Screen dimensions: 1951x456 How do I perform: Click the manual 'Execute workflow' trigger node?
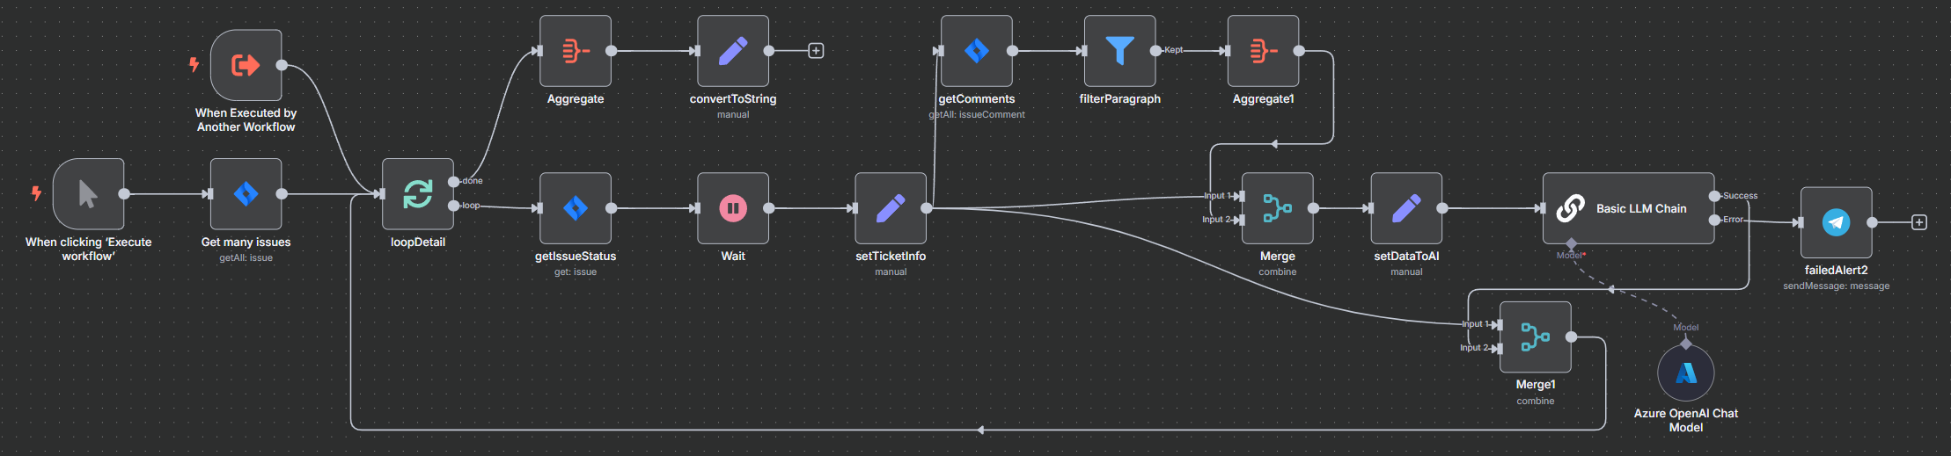click(88, 194)
